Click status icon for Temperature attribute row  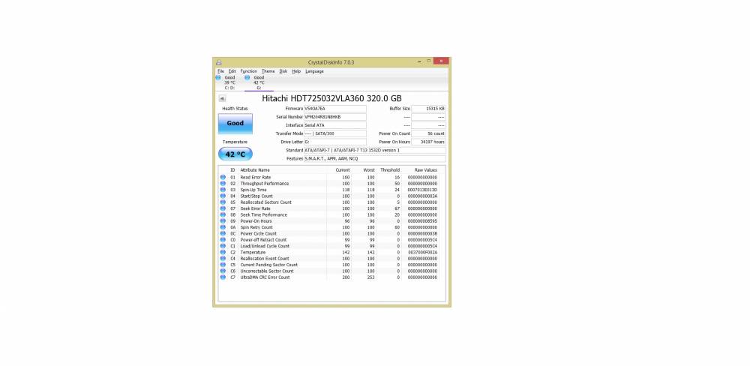pyautogui.click(x=223, y=252)
